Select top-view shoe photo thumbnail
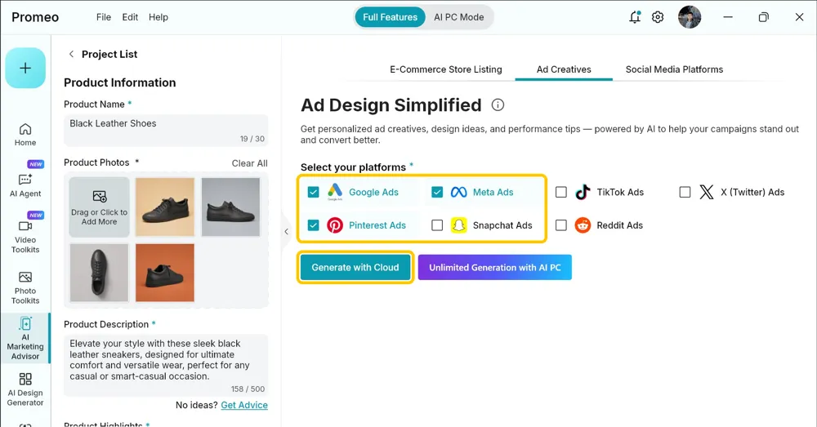The width and height of the screenshot is (817, 427). (x=99, y=273)
